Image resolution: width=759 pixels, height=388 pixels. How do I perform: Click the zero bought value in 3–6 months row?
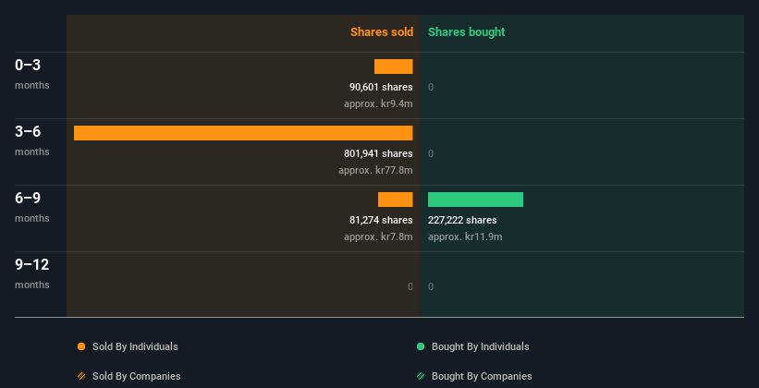coord(431,154)
